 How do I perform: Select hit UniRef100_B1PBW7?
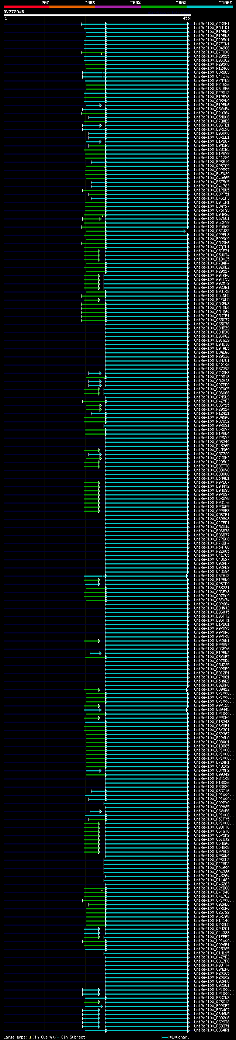click(211, 141)
